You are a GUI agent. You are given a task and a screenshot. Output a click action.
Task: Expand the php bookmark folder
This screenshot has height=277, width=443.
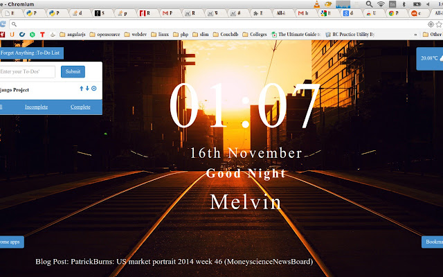tap(181, 35)
